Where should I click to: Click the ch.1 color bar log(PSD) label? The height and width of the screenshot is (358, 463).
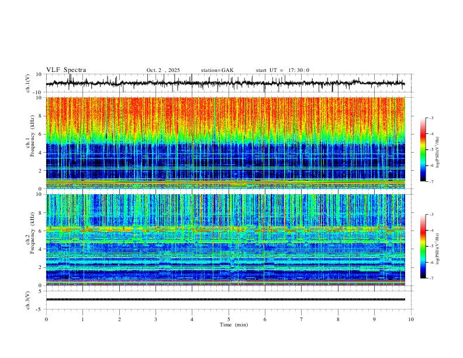(438, 152)
